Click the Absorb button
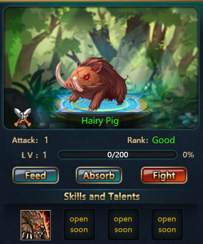The image size is (203, 244). pyautogui.click(x=99, y=175)
